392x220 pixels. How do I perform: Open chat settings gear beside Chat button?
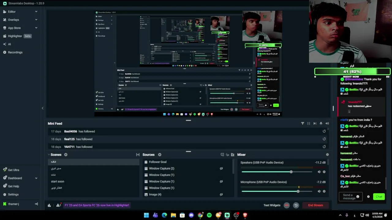[368, 197]
